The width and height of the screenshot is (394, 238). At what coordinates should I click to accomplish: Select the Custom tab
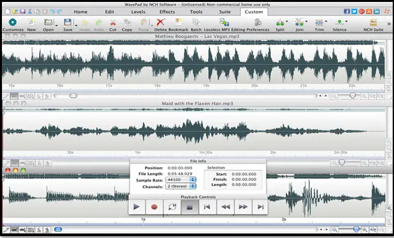(254, 12)
